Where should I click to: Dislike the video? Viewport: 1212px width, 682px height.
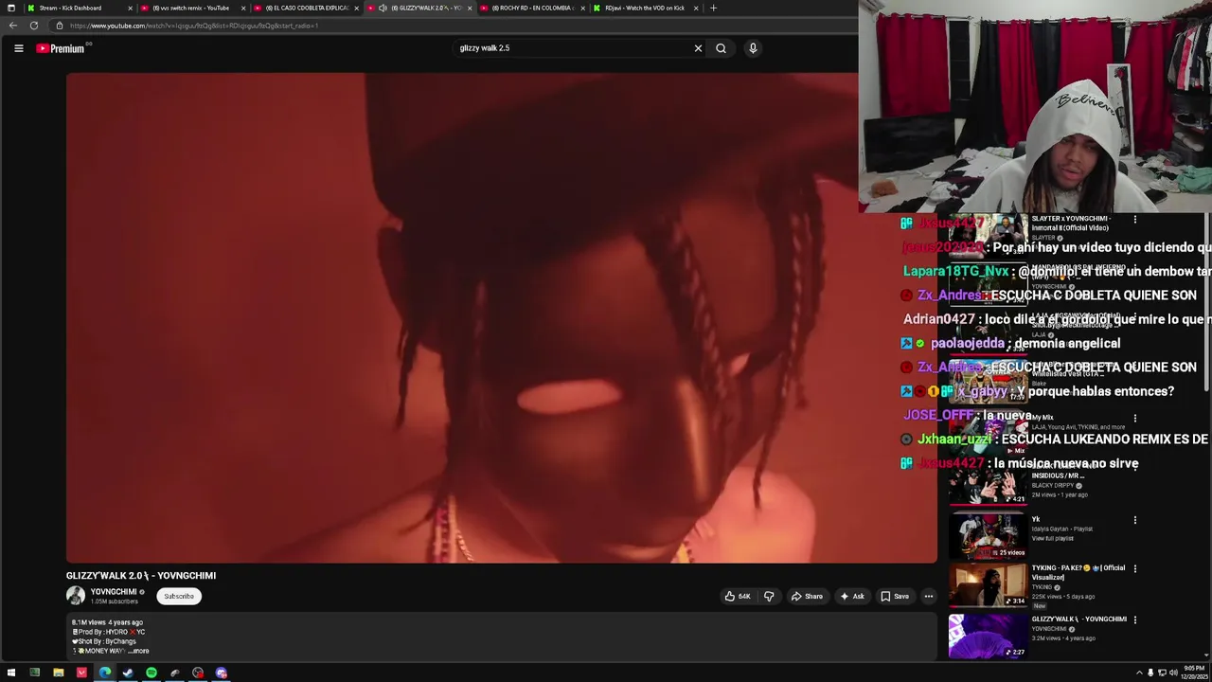tap(769, 597)
